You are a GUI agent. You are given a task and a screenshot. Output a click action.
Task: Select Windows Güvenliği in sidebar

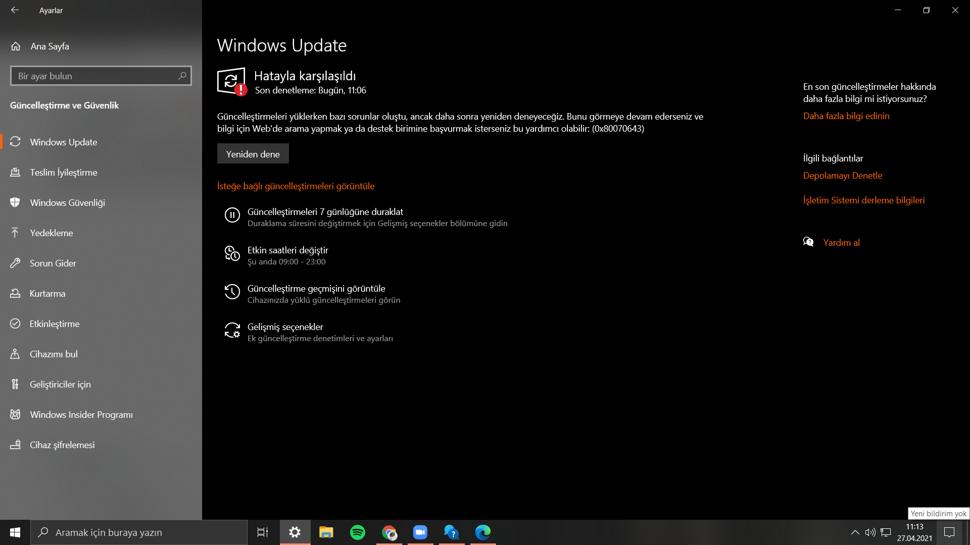pos(67,202)
